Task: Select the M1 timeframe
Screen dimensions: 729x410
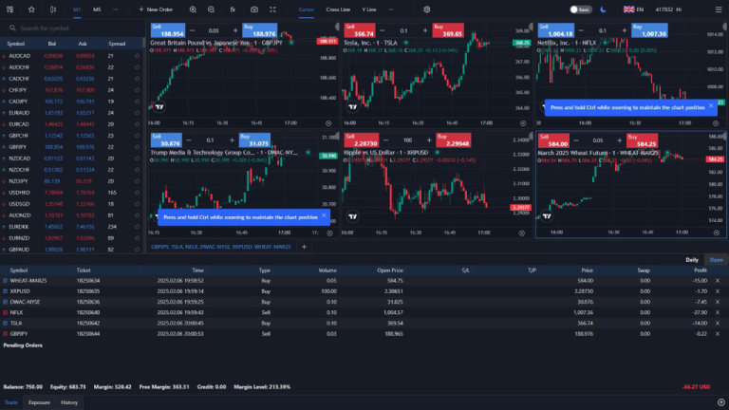Action: (x=77, y=9)
